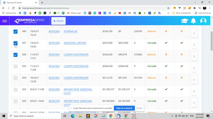Open the three-dot menu for invoice 837

pos(194,45)
